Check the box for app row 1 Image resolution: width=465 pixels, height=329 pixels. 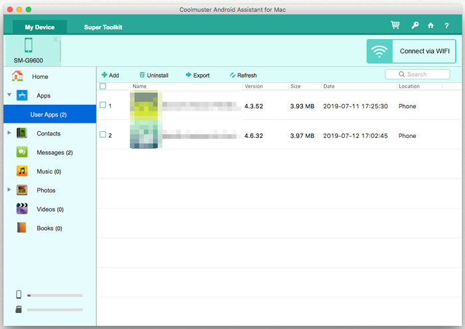pyautogui.click(x=103, y=105)
